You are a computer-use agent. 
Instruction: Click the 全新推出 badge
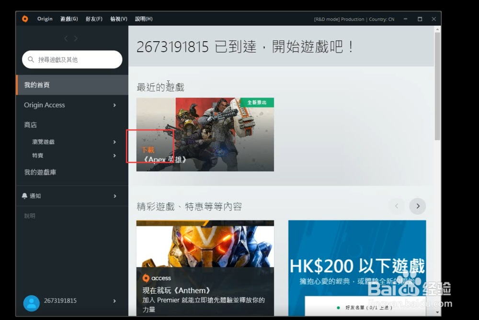[x=257, y=102]
